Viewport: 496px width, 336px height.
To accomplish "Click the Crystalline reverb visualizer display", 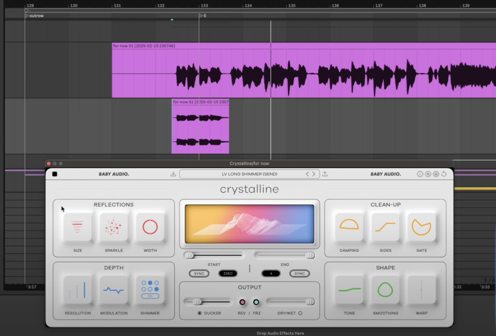I will (249, 224).
